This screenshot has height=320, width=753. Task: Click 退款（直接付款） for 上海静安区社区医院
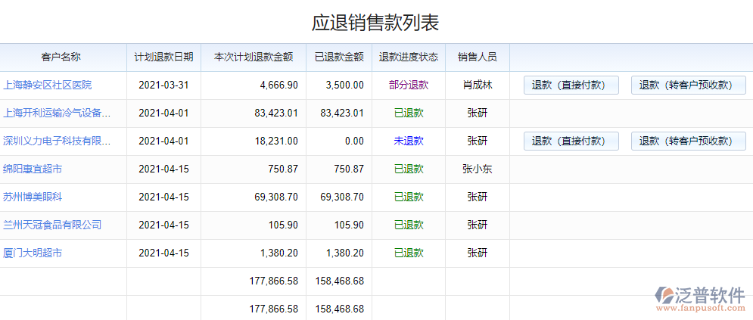pyautogui.click(x=571, y=85)
